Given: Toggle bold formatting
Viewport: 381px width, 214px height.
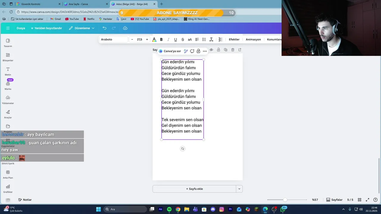Looking at the screenshot, I should 161,39.
